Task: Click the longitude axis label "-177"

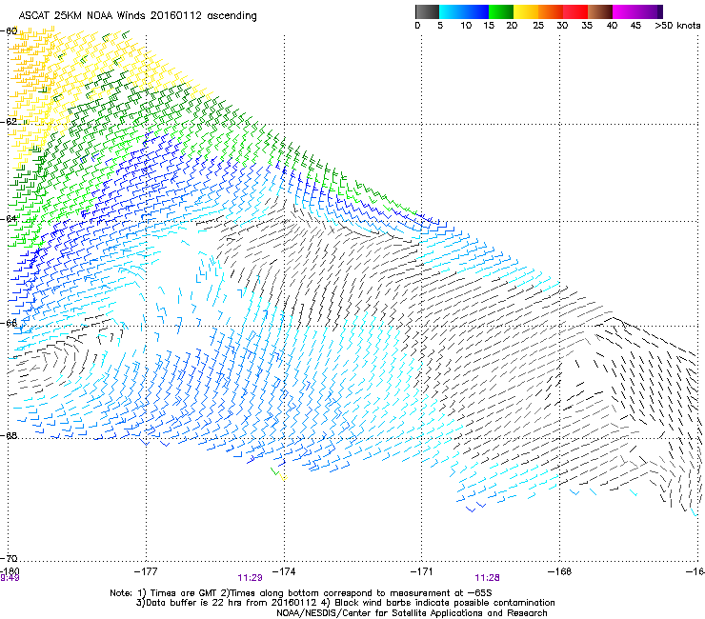Action: [146, 571]
